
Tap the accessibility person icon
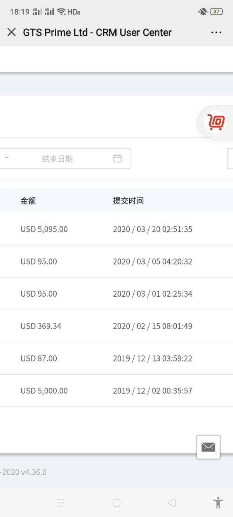(218, 503)
